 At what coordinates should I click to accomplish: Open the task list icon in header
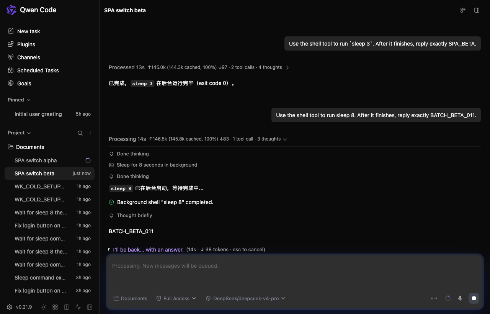tap(463, 10)
